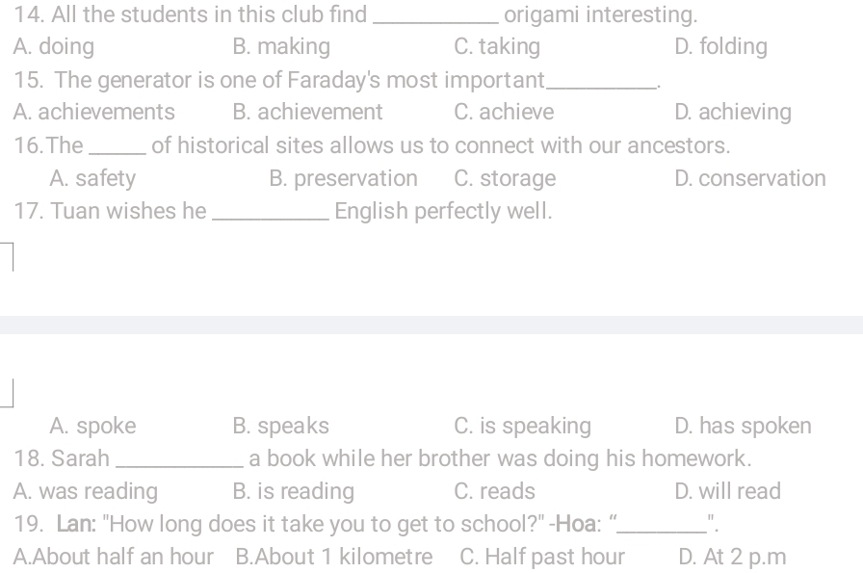863x573 pixels.
Task: Select answer 'D. folding' for question 14
Action: click(x=720, y=47)
